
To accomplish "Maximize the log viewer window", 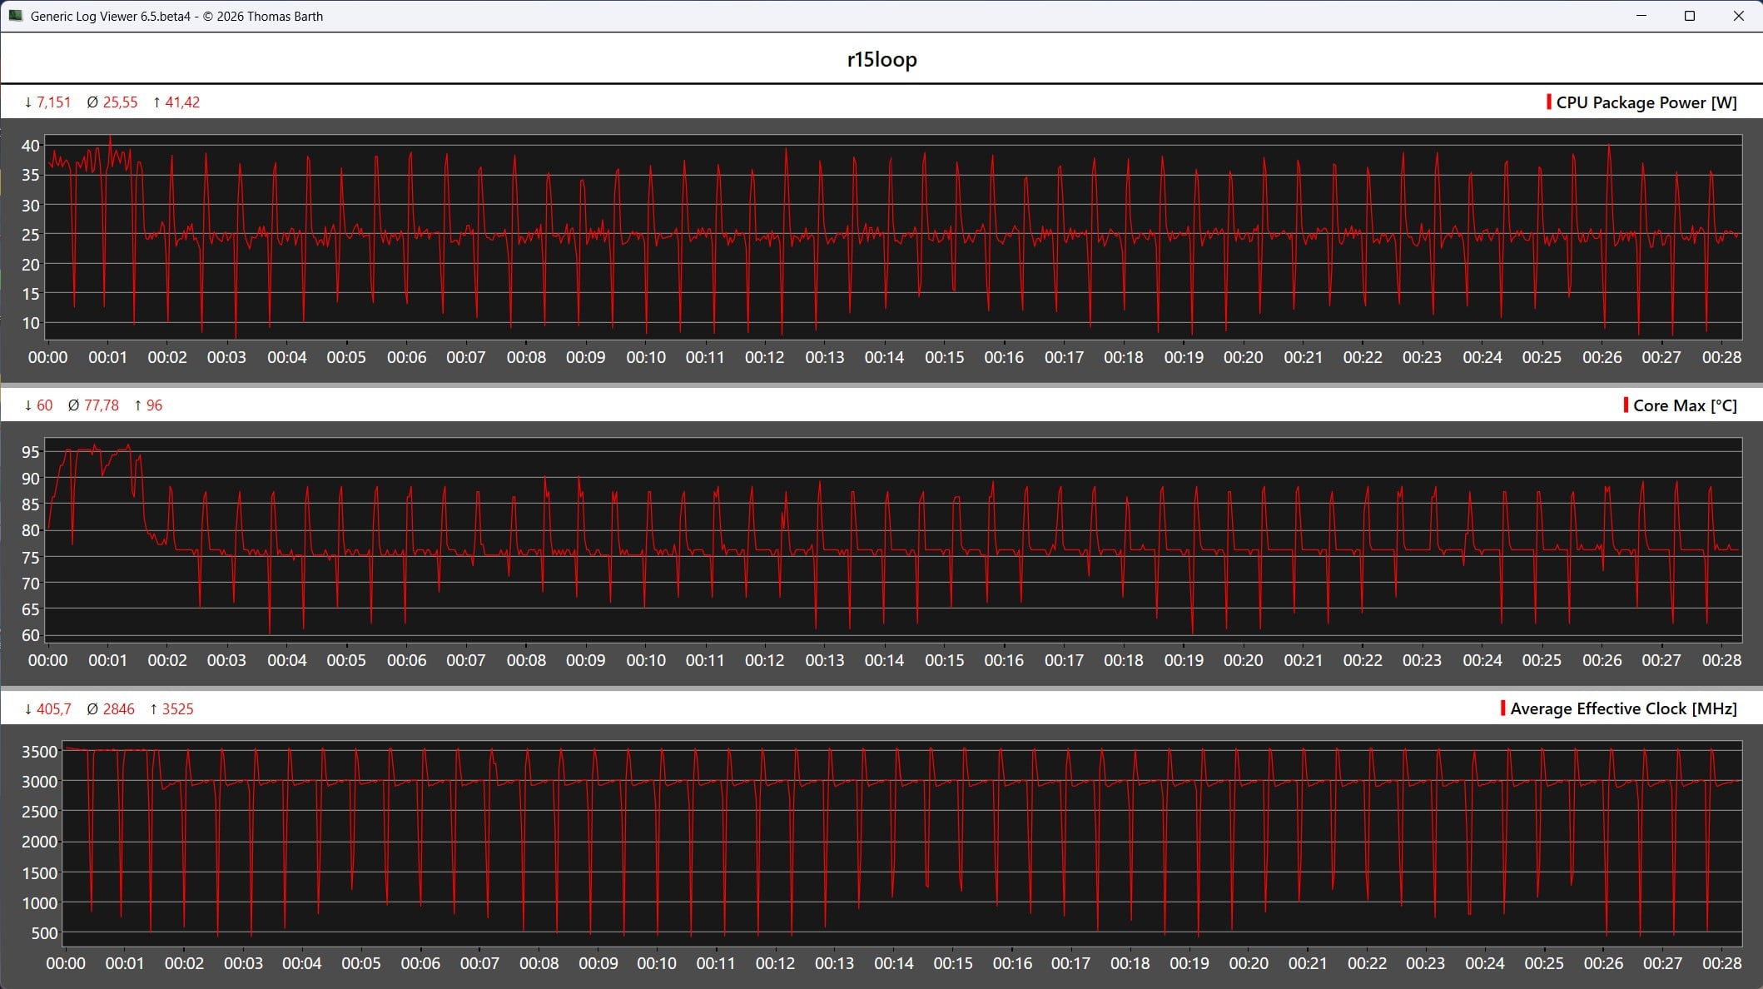I will point(1690,16).
